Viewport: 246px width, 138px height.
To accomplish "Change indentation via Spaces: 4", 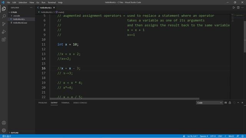I will coord(204,136).
